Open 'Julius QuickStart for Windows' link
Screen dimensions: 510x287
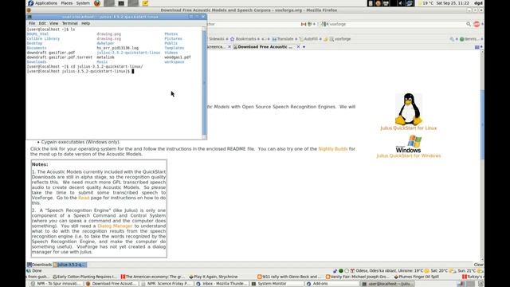pyautogui.click(x=409, y=156)
